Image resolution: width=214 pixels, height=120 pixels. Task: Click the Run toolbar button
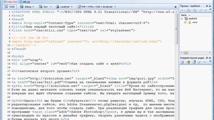(43, 7)
